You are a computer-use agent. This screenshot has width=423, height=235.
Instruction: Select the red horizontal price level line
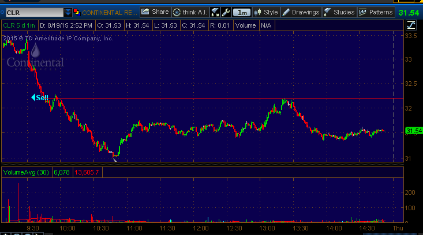click(231, 98)
